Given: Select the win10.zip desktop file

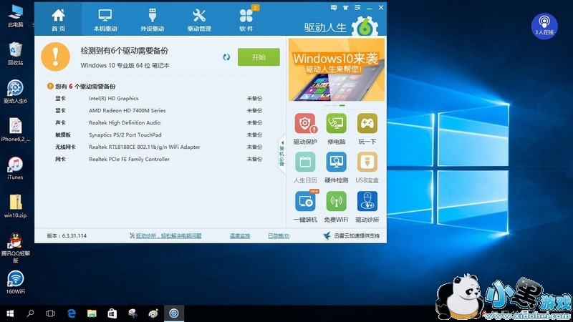Looking at the screenshot, I should pos(15,206).
